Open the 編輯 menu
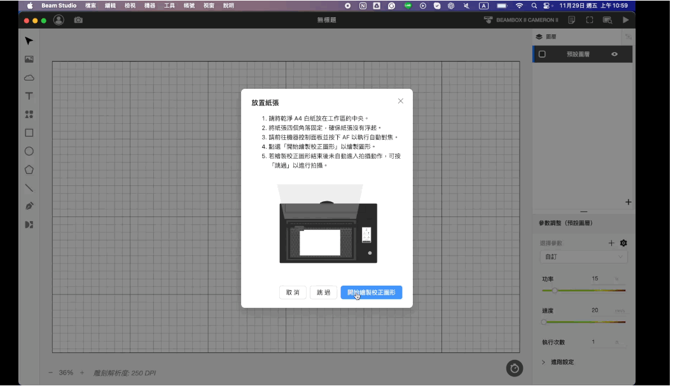The width and height of the screenshot is (687, 386). pos(110,6)
